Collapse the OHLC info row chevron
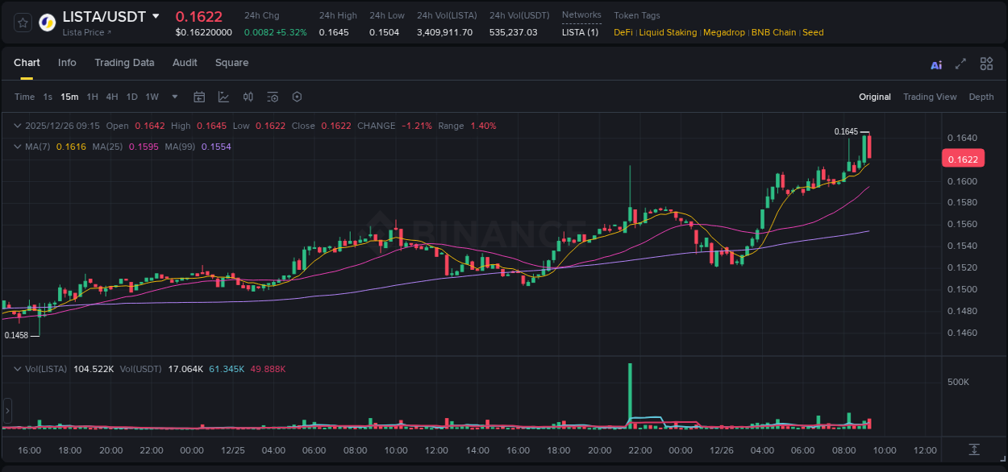The image size is (1008, 472). 18,126
